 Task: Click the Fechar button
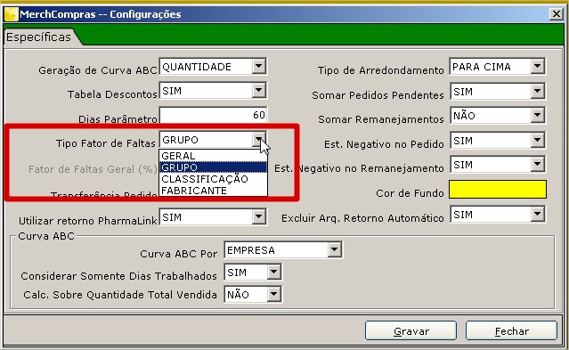pyautogui.click(x=511, y=330)
